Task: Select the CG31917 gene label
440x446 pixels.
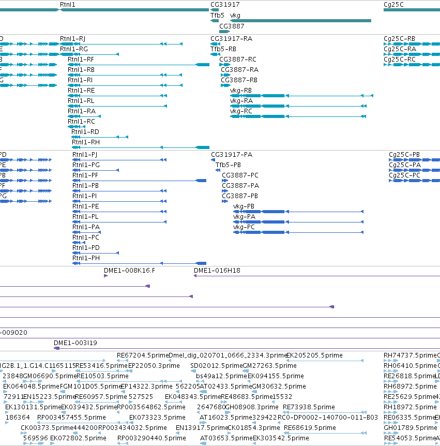Action: tap(225, 5)
